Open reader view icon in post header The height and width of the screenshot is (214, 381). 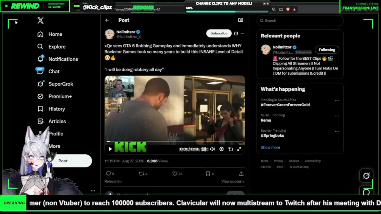241,20
